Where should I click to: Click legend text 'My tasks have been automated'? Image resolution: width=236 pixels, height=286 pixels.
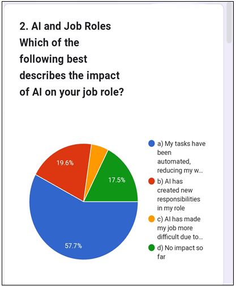(181, 157)
